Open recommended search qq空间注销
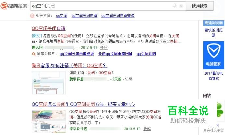Viewport: 225px width, 135px height. click(x=146, y=54)
